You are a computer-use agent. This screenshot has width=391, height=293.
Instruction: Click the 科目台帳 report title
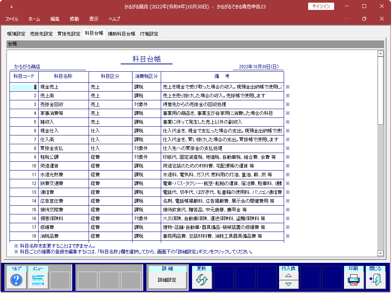pos(147,59)
